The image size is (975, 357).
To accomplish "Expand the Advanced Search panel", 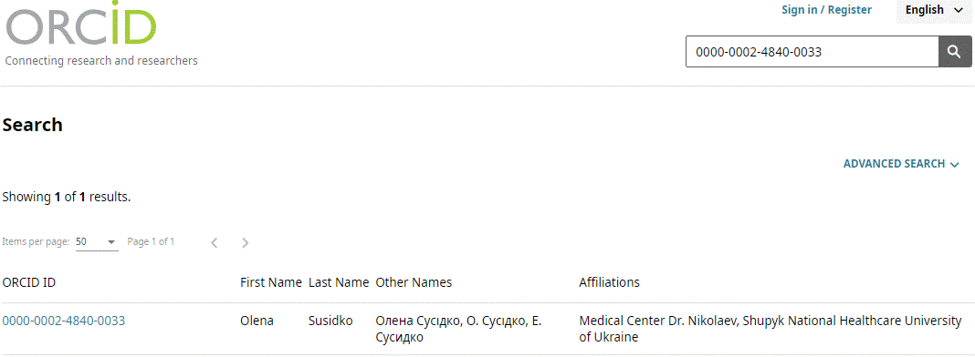I will (901, 164).
